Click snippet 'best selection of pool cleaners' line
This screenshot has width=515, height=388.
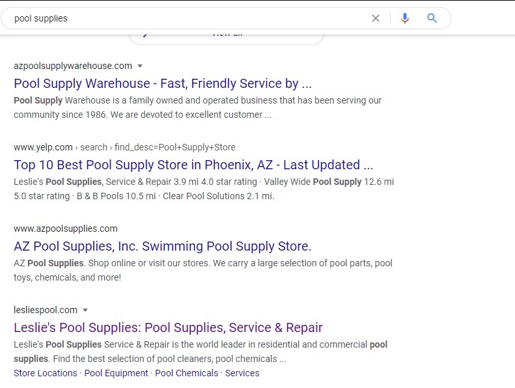(150, 359)
